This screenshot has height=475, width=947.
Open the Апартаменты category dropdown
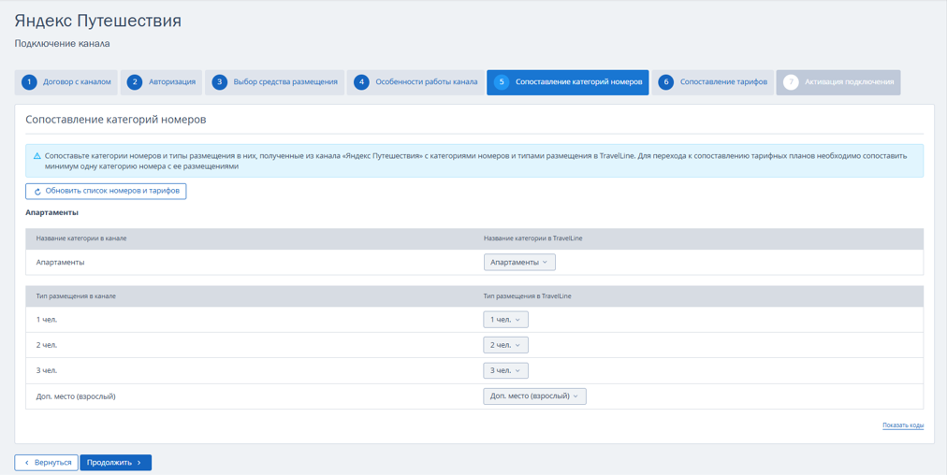519,263
